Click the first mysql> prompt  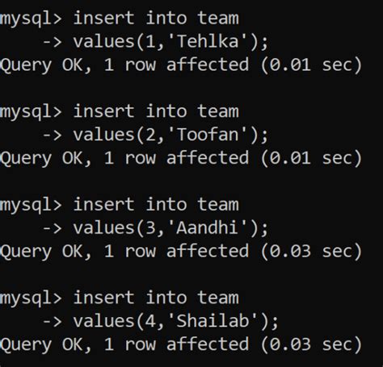coord(31,19)
